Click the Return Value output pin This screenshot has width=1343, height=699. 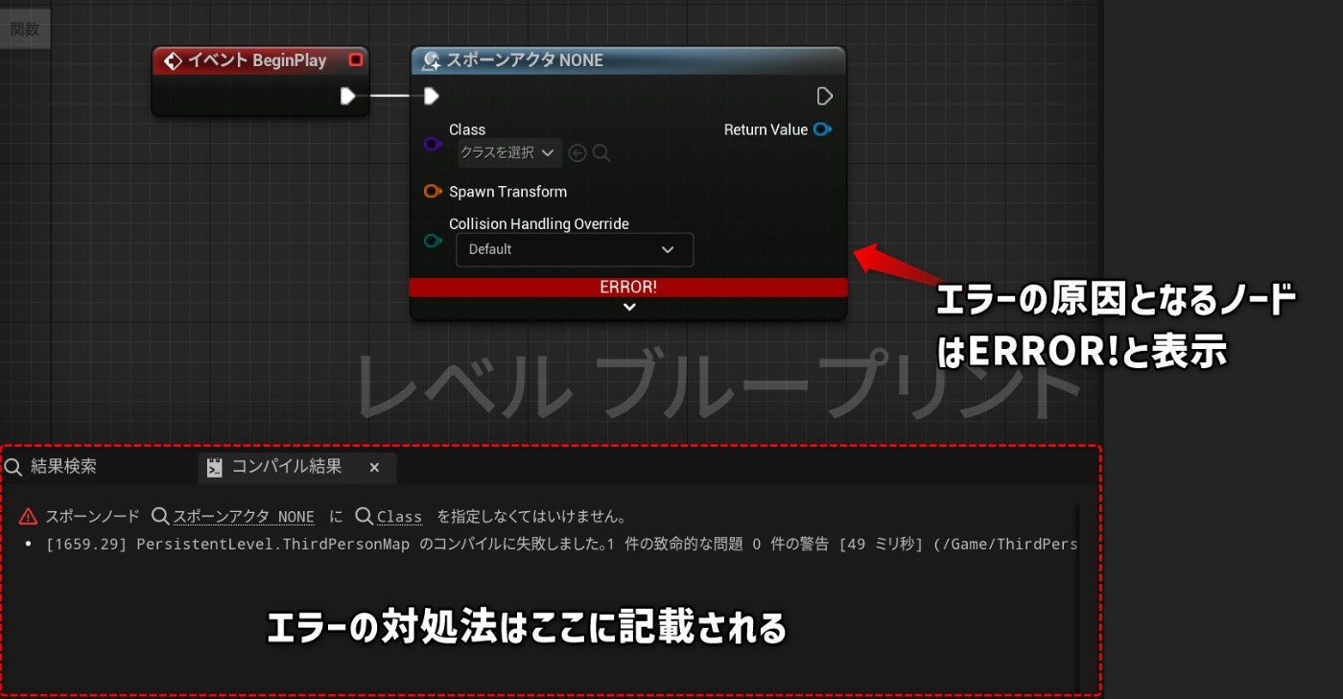pyautogui.click(x=821, y=129)
